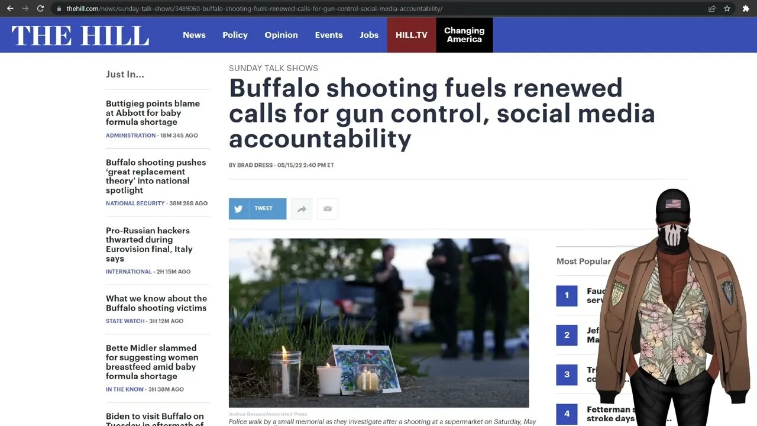
Task: Share the article via the Tweet button
Action: 257,208
